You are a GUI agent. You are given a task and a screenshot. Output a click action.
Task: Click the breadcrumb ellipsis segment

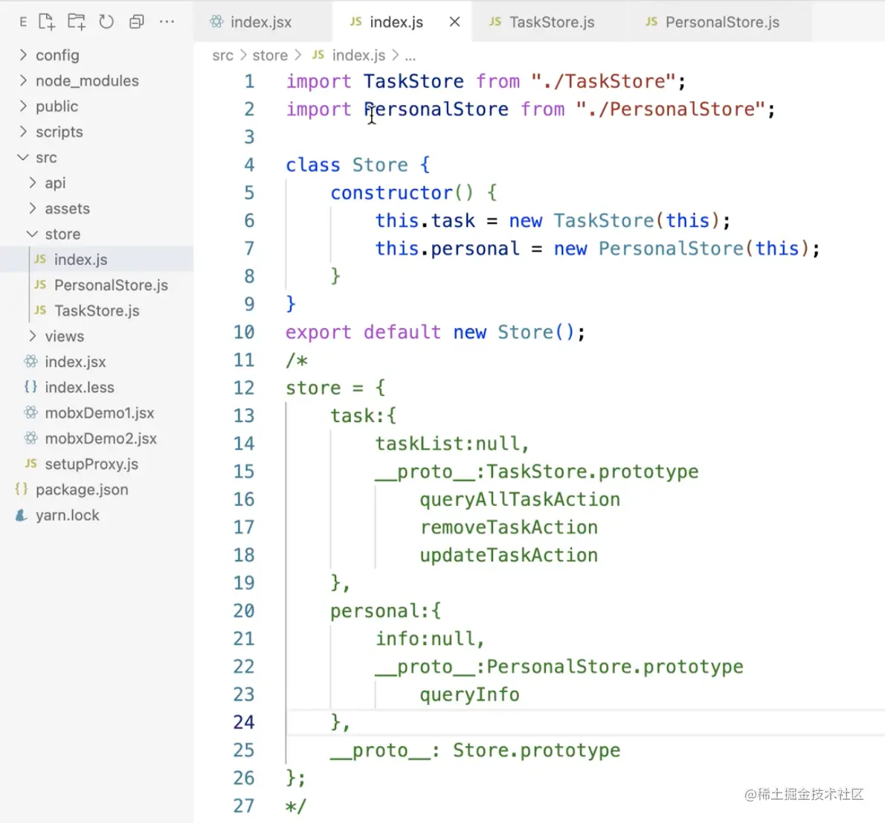point(411,56)
